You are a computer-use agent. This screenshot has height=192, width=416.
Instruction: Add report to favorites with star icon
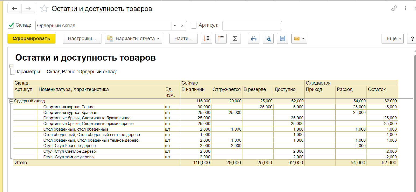(x=44, y=9)
